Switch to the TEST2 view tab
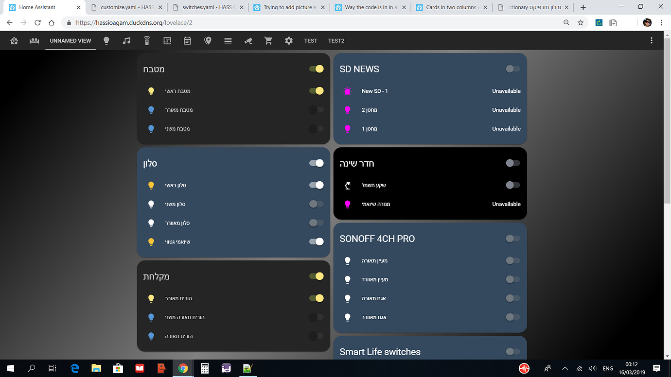This screenshot has height=377, width=671. tap(336, 40)
